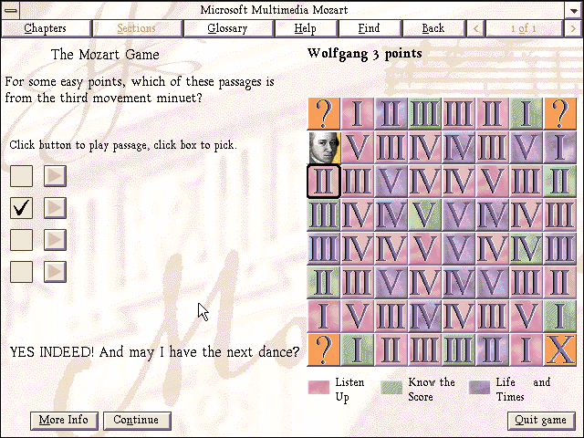This screenshot has width=584, height=438.
Task: Open the Find tool
Action: [x=370, y=28]
